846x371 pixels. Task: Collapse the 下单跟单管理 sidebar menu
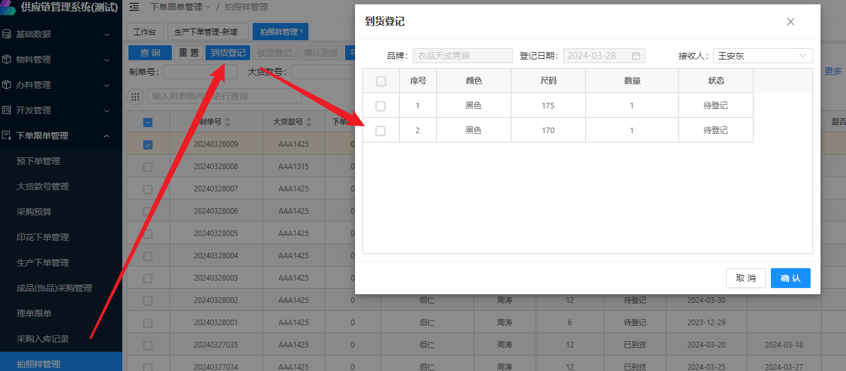(106, 136)
